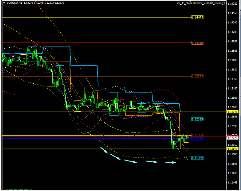The image size is (241, 191).
Task: Click the current price 1.12276 axis tag
Action: (x=232, y=138)
